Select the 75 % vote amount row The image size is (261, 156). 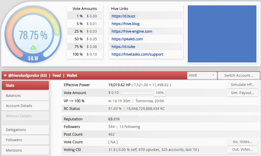tap(85, 47)
